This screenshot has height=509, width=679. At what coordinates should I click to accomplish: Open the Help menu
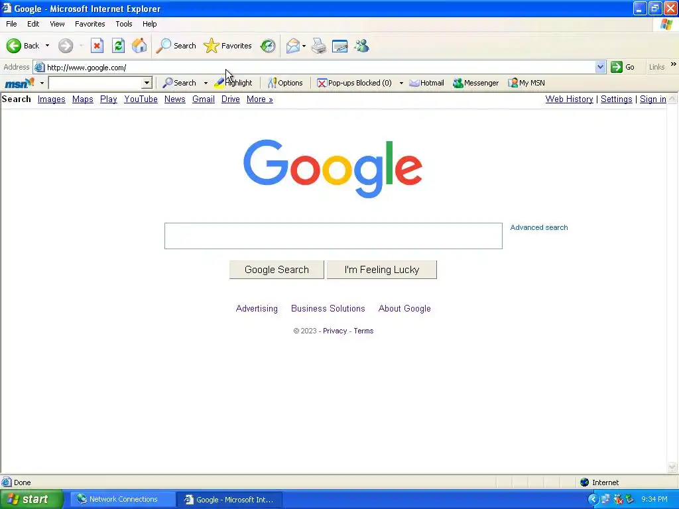pyautogui.click(x=149, y=24)
